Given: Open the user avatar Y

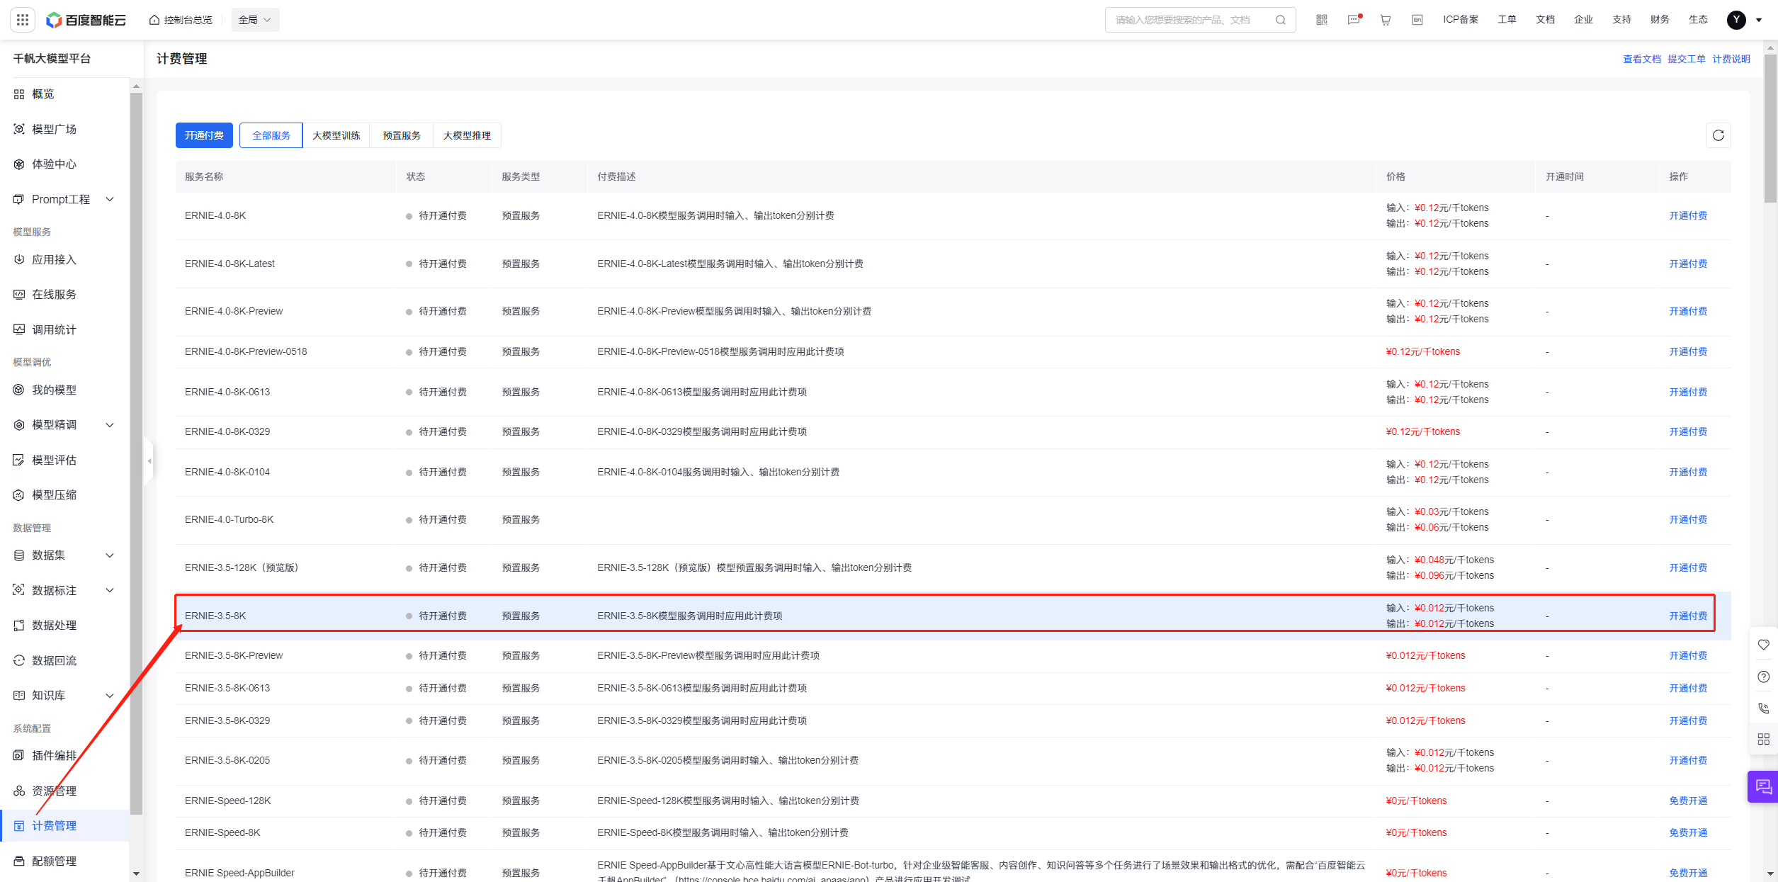Looking at the screenshot, I should [x=1736, y=20].
